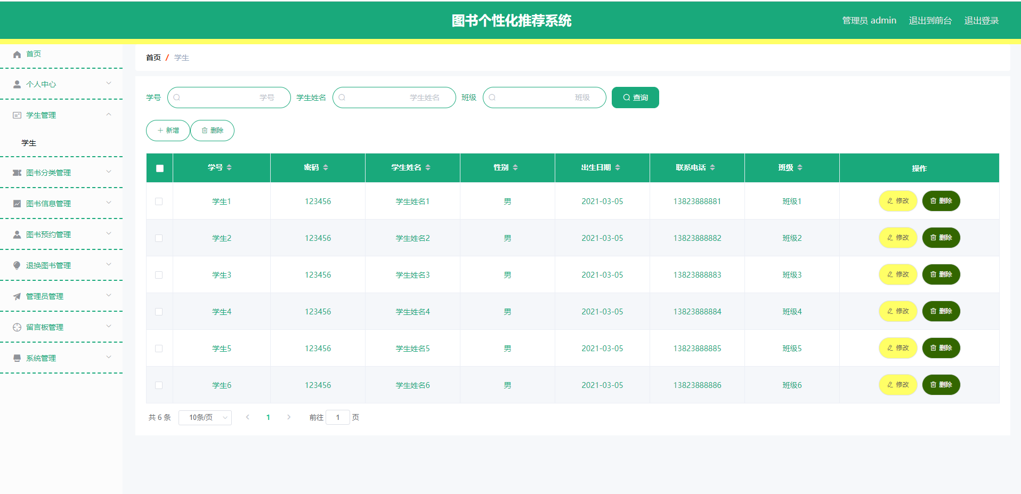This screenshot has height=494, width=1021.
Task: Click the 管理员 admin label in header
Action: click(x=869, y=20)
